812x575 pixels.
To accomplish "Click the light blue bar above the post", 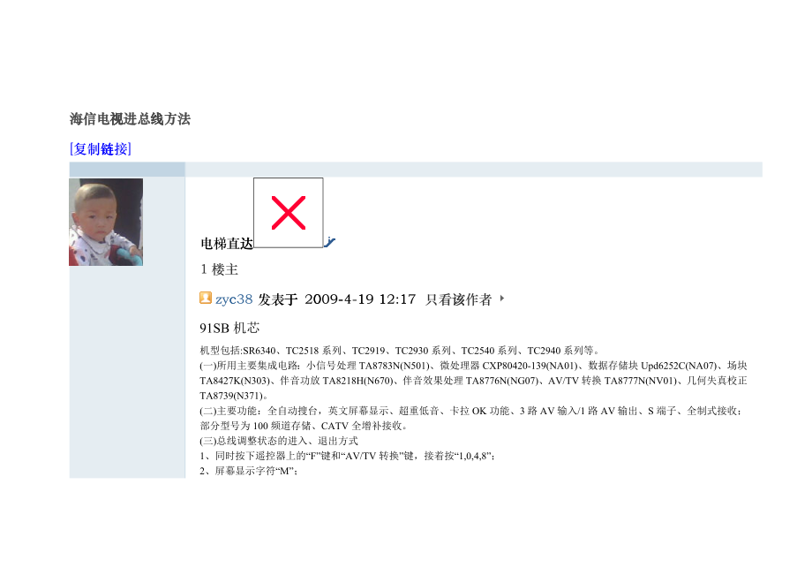I will coord(416,170).
